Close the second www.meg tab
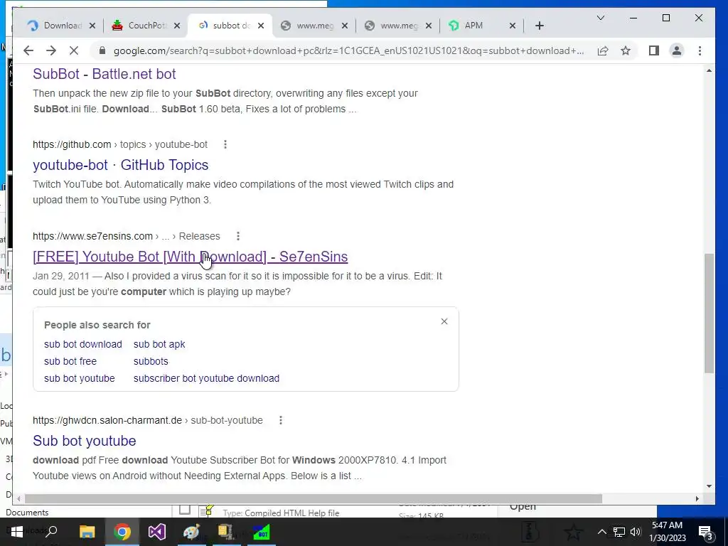The width and height of the screenshot is (728, 546). [x=429, y=26]
